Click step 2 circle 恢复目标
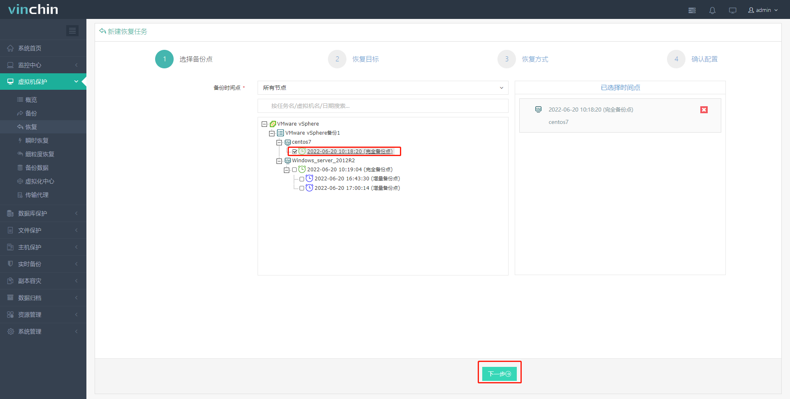The image size is (790, 399). click(x=337, y=59)
